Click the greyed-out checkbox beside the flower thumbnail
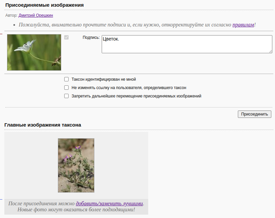 [67, 38]
